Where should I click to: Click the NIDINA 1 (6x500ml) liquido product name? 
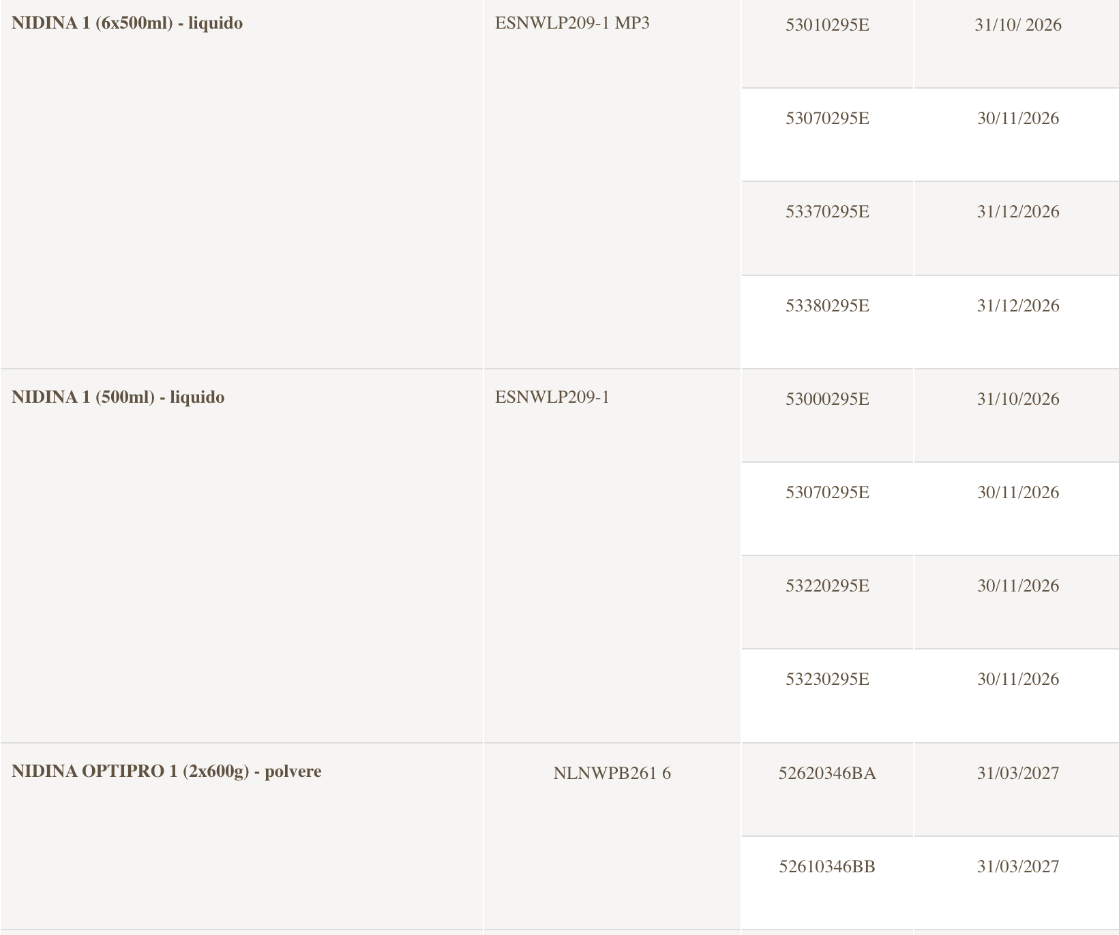click(x=127, y=23)
